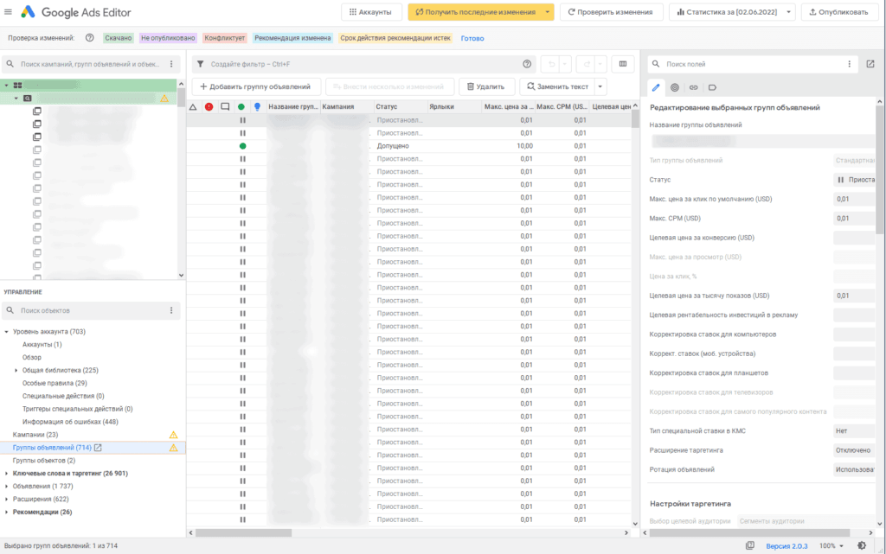This screenshot has height=554, width=886.
Task: Click the undo arrow icon
Action: pos(551,64)
